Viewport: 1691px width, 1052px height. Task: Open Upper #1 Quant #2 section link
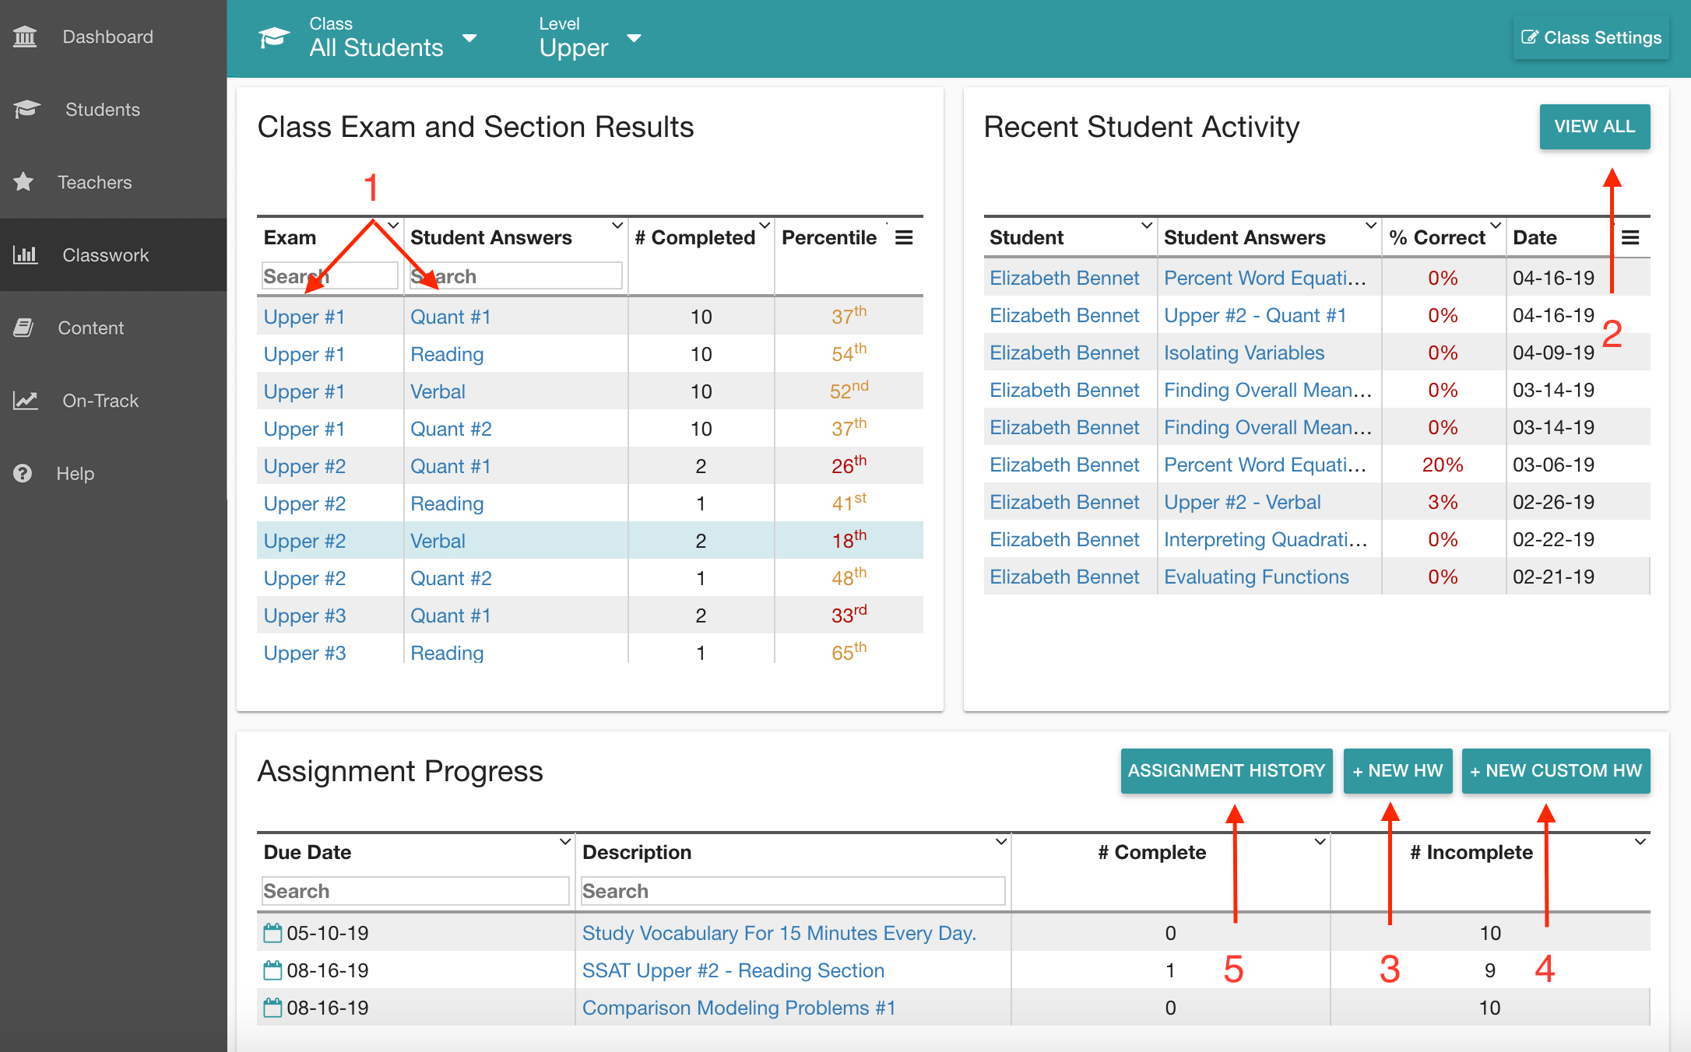[451, 429]
